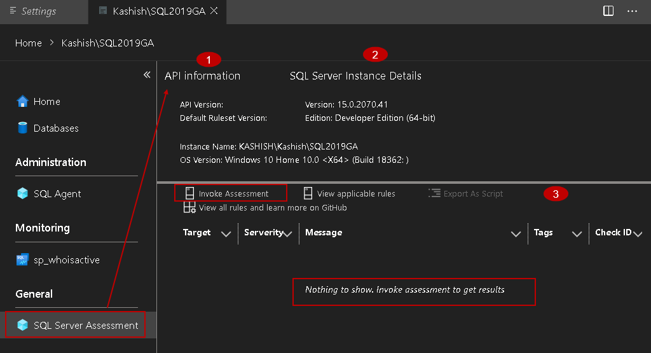The height and width of the screenshot is (353, 651).
Task: Collapse the sidebar with double chevron
Action: 147,75
